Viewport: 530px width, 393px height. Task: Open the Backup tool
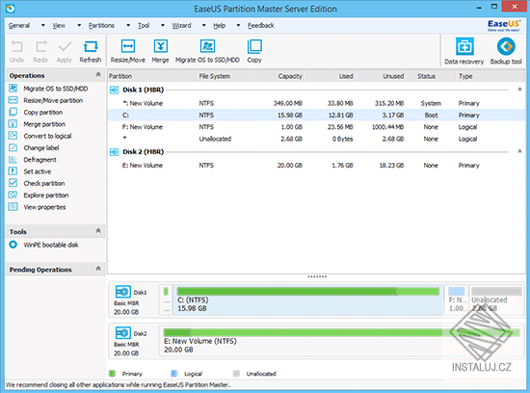tap(506, 51)
